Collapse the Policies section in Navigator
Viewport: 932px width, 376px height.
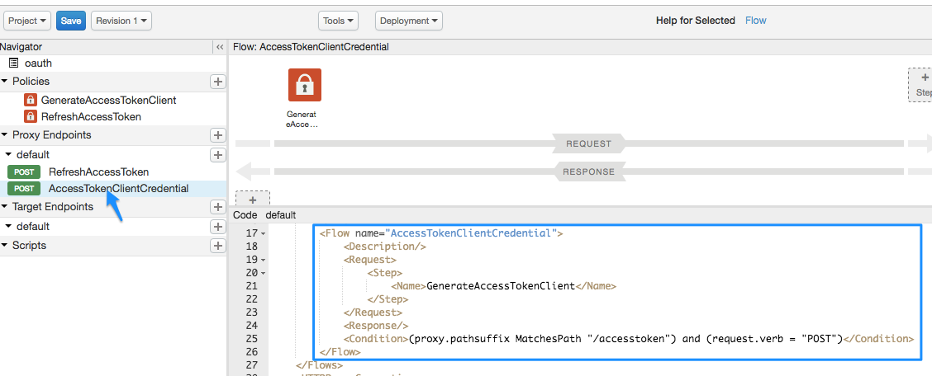5,82
